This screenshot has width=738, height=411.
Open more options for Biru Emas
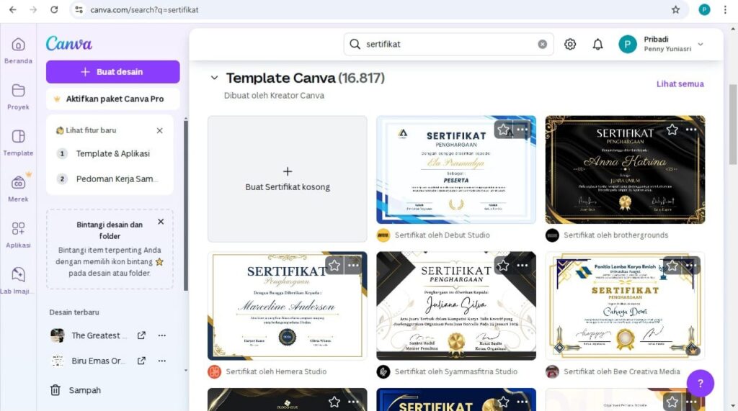[x=162, y=361]
